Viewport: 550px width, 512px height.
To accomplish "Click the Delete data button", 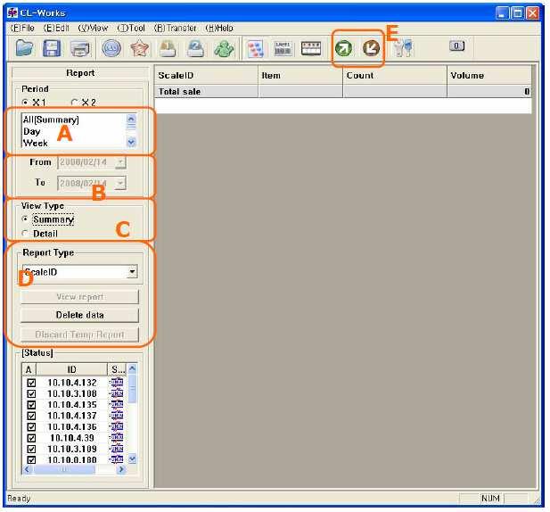I will (79, 315).
